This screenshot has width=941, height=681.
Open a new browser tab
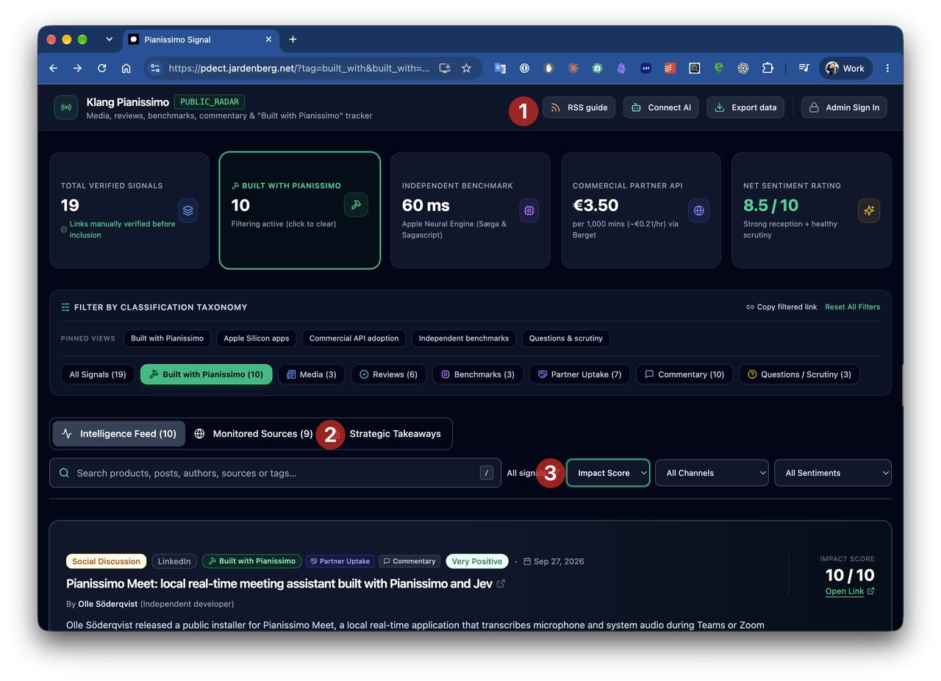coord(293,39)
